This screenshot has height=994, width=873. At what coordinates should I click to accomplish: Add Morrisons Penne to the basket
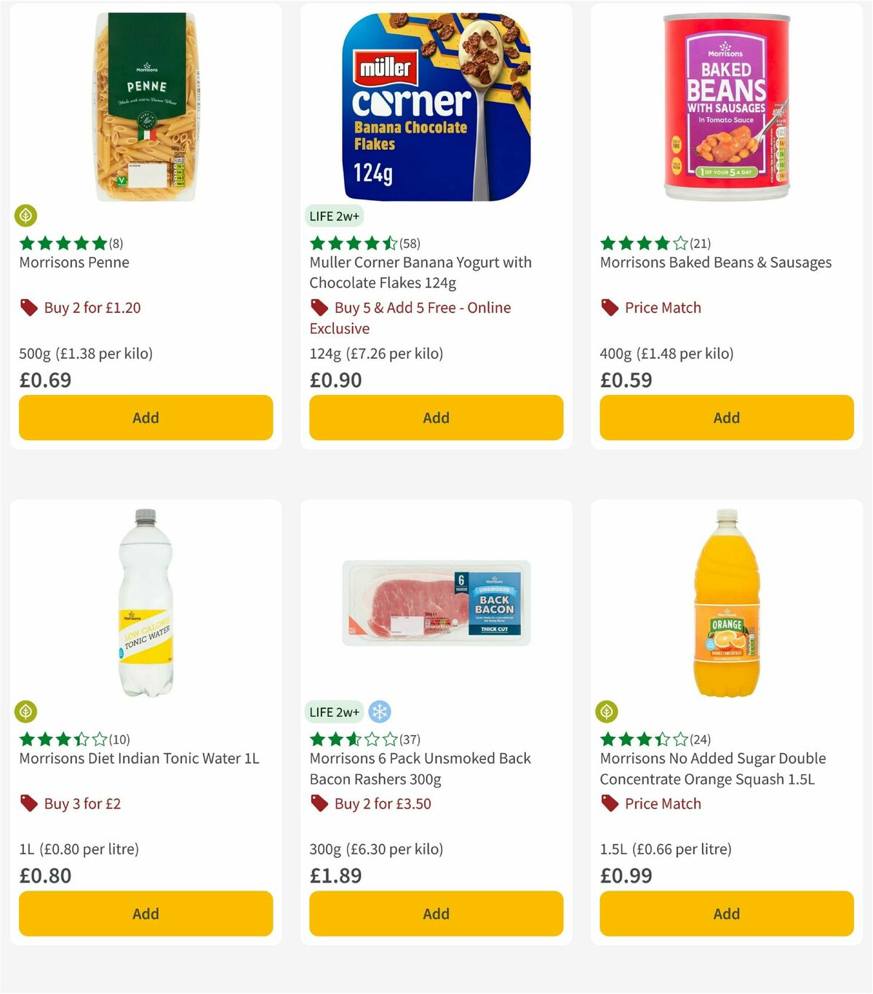pyautogui.click(x=145, y=418)
